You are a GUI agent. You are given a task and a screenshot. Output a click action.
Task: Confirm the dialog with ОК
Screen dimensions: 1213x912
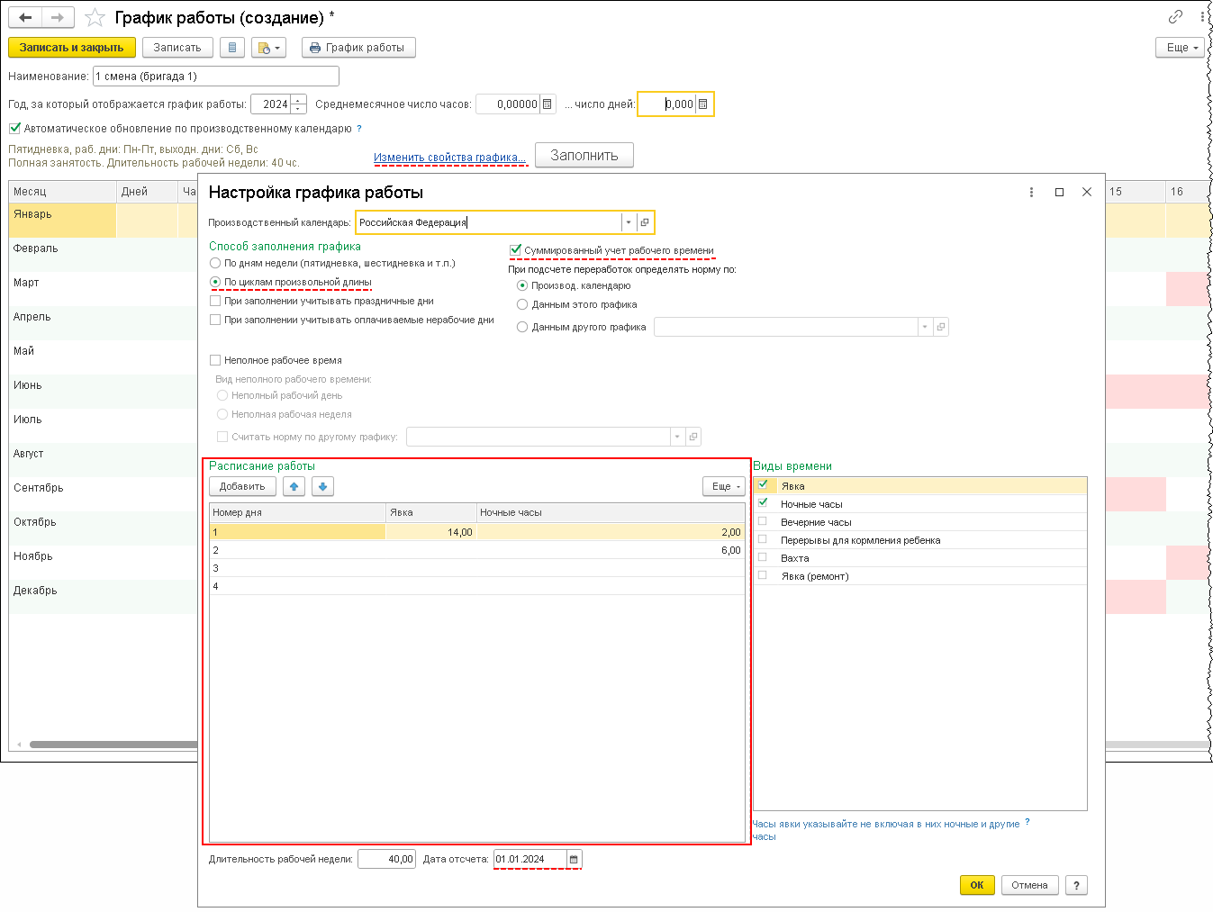977,885
